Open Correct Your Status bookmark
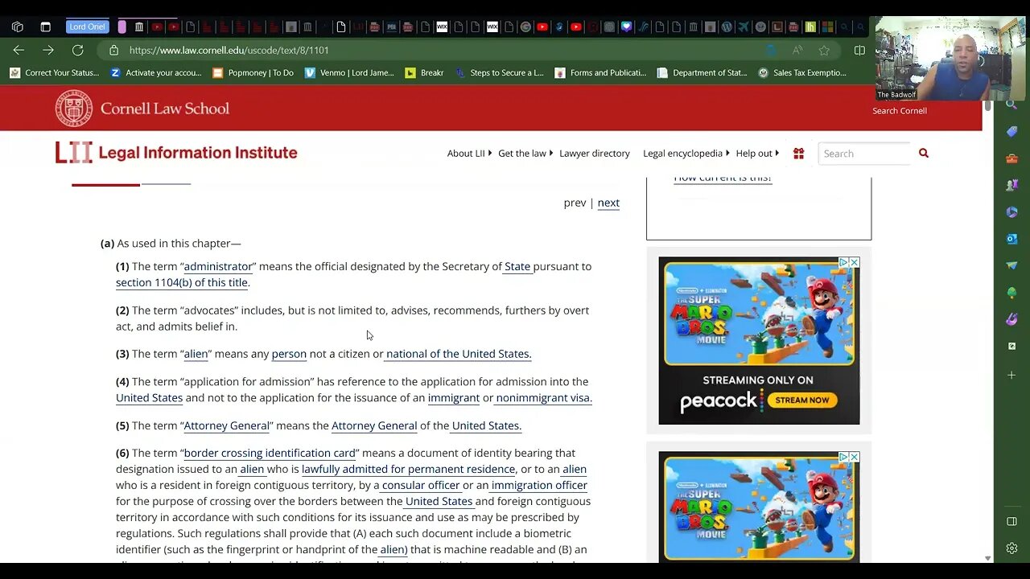Image resolution: width=1030 pixels, height=579 pixels. (55, 72)
